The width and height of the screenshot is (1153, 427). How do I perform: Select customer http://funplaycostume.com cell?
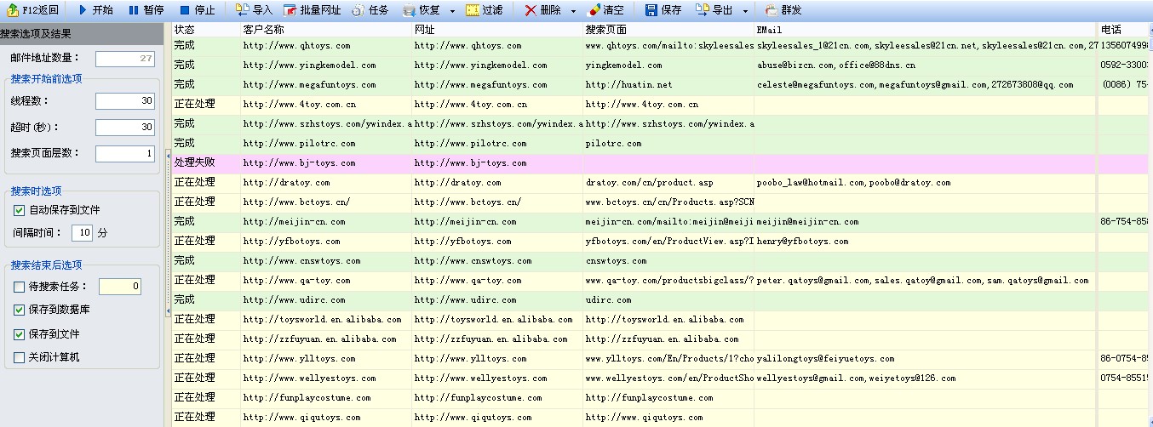[326, 398]
